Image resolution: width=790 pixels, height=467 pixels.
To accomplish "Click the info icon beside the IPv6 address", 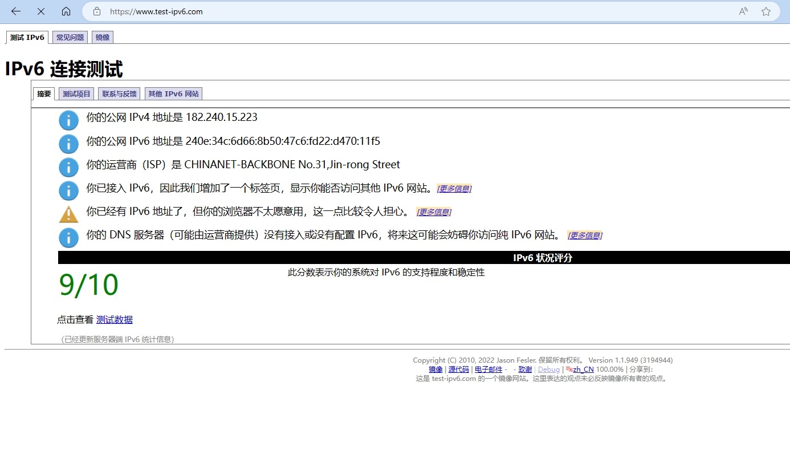I will click(x=68, y=144).
